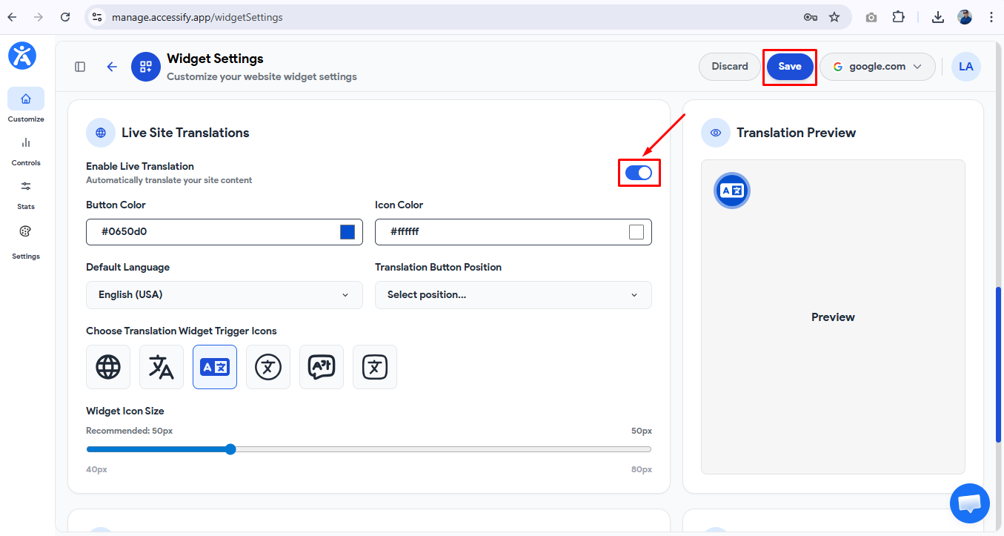The width and height of the screenshot is (1004, 536).
Task: Click the Accessify logo in the top left
Action: (21, 56)
